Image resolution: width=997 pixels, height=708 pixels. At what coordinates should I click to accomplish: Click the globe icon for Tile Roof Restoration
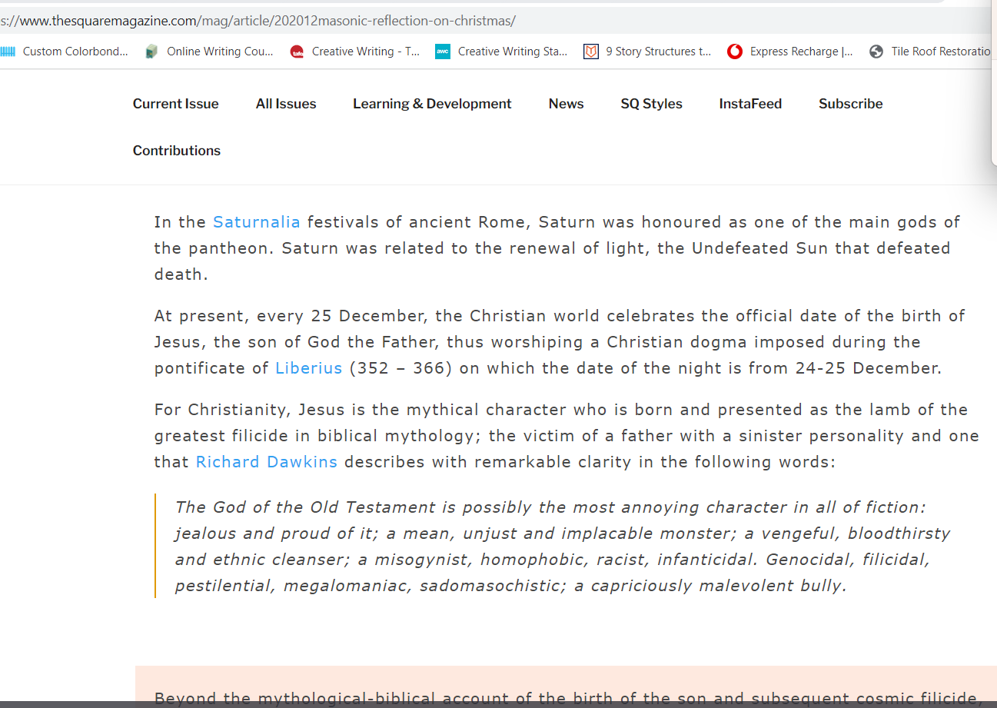(876, 52)
